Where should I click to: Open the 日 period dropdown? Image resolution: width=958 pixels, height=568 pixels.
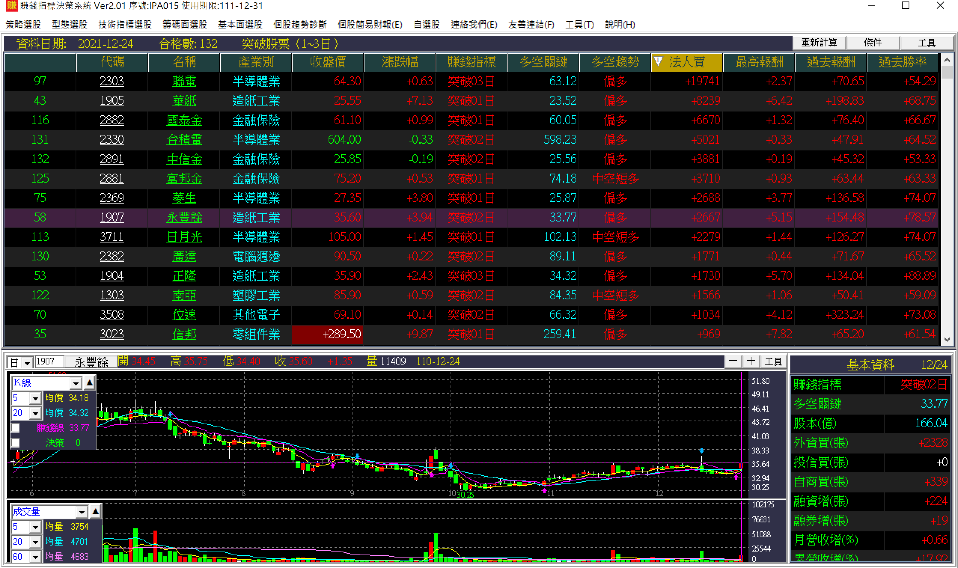click(27, 363)
